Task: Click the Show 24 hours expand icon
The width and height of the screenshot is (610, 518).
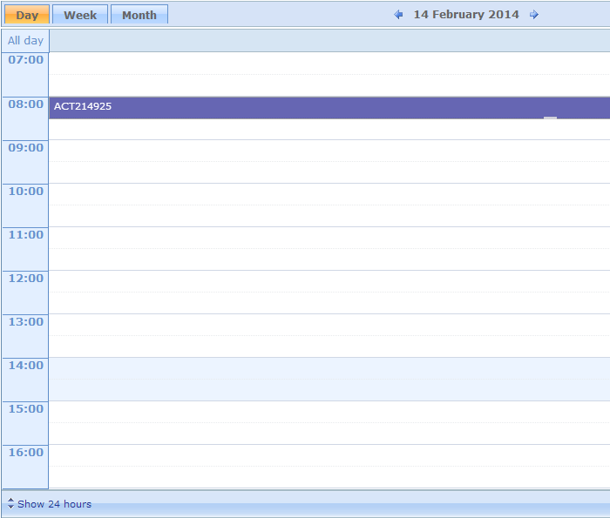Action: click(x=10, y=503)
